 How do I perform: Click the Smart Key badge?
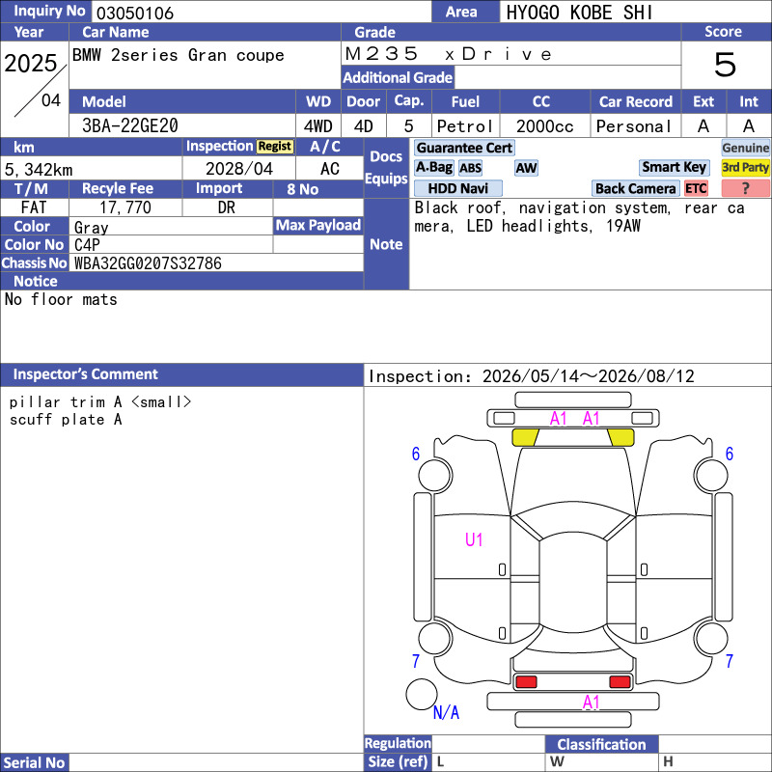click(x=674, y=167)
